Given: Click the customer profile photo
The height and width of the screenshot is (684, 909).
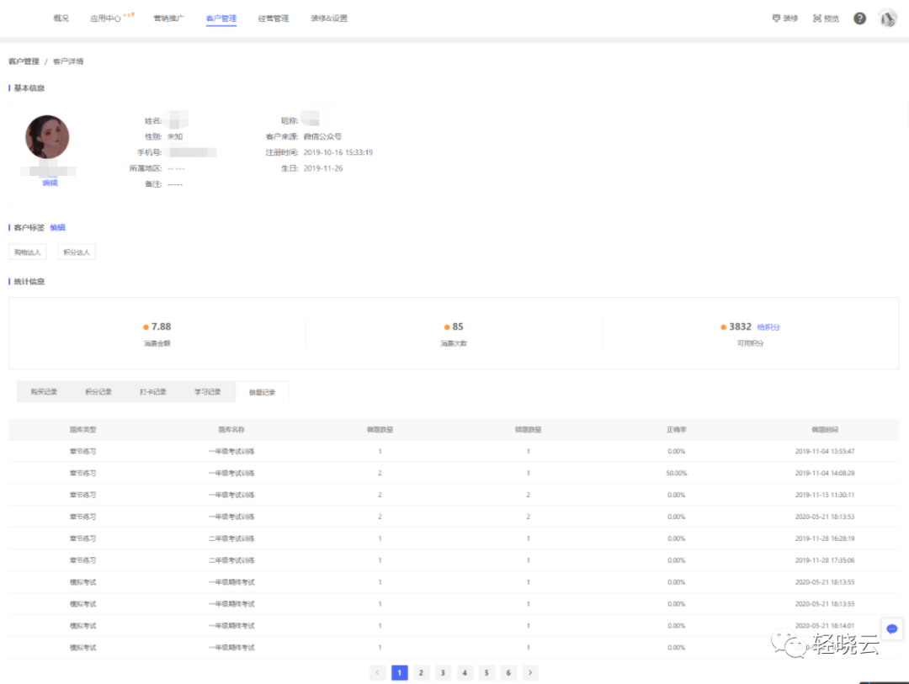Looking at the screenshot, I should 47,137.
